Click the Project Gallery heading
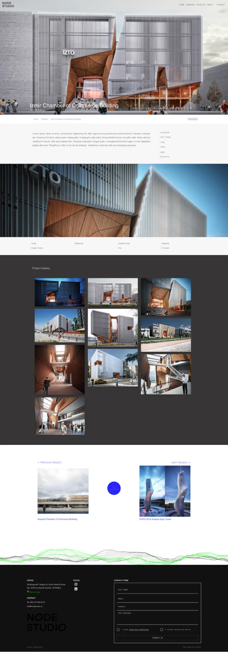Viewport: 228px width, 652px height. pos(41,268)
